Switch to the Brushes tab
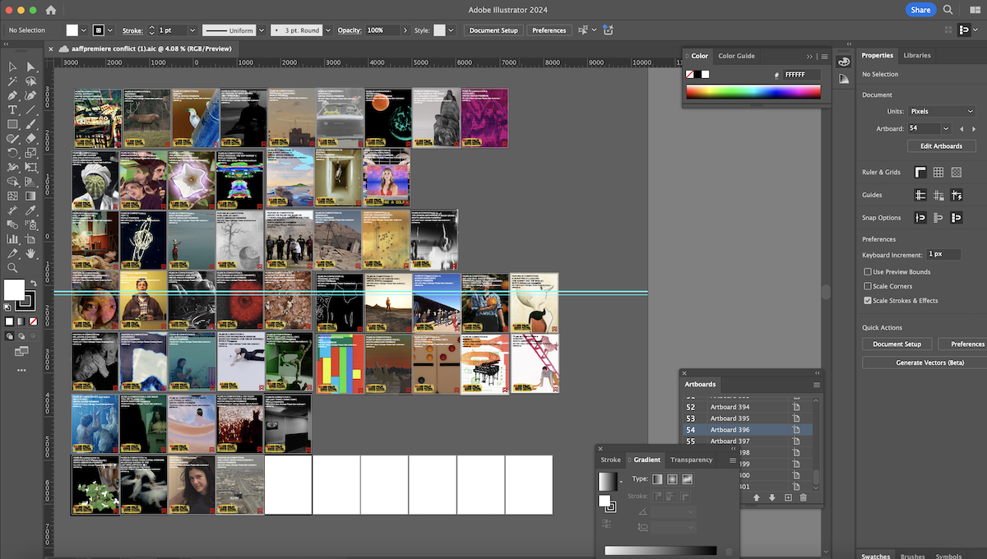Viewport: 987px width, 559px height. click(x=912, y=556)
